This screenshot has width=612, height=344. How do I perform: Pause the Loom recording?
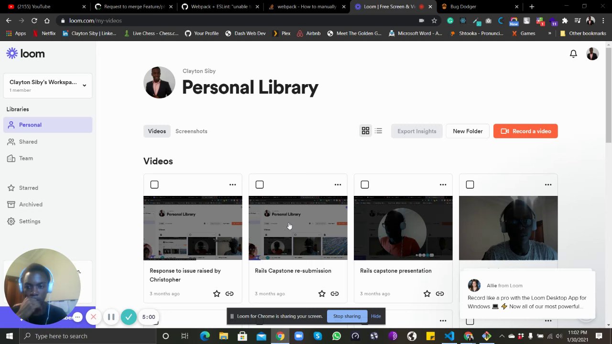111,317
